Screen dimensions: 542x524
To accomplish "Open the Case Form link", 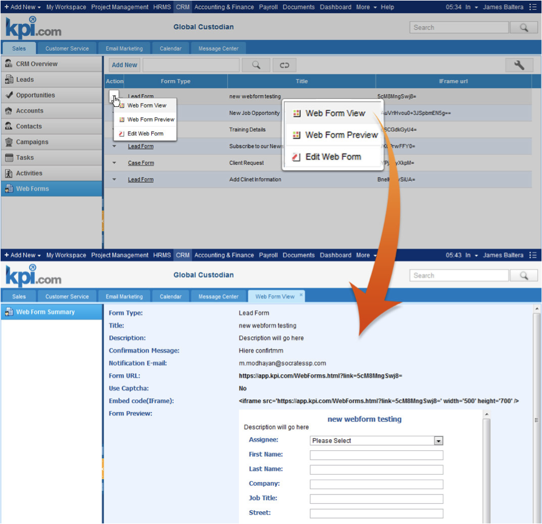I will tap(141, 163).
